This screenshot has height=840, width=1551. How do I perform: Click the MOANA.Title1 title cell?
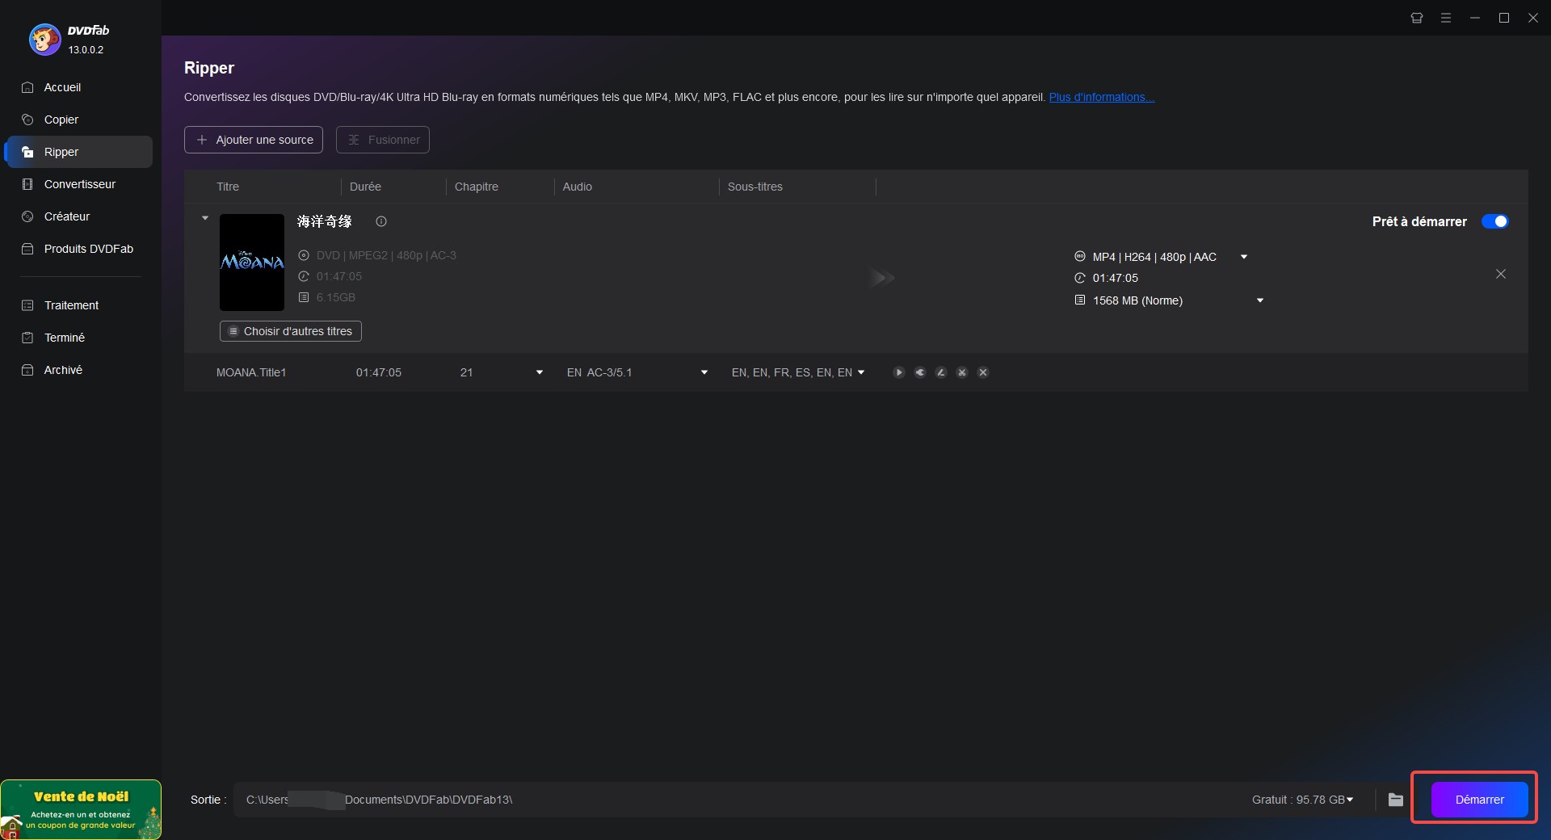[251, 372]
